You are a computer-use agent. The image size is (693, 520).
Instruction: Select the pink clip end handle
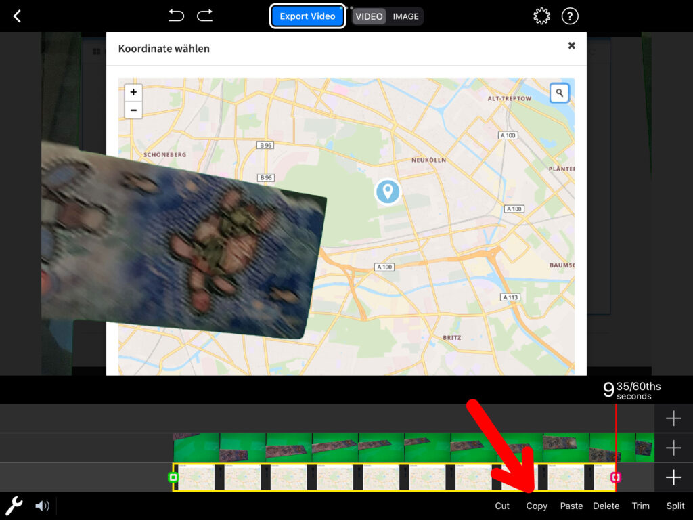615,477
